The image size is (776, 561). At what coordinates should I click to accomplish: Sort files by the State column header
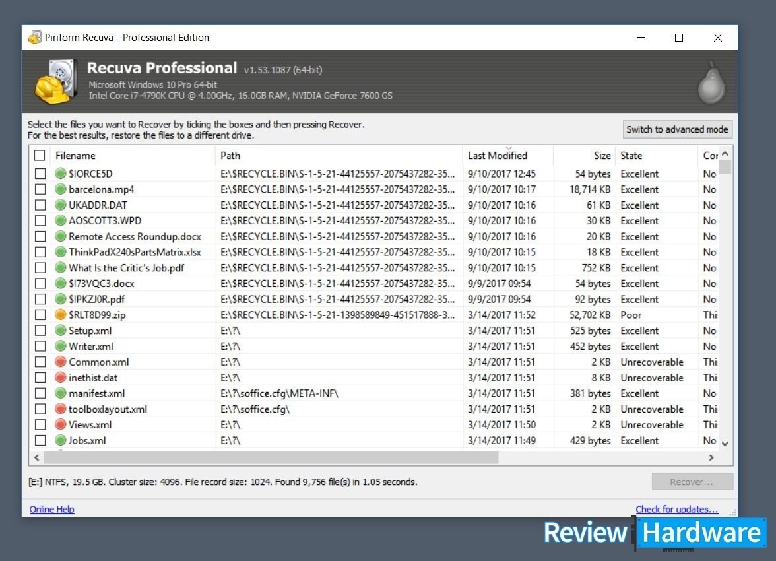[656, 156]
